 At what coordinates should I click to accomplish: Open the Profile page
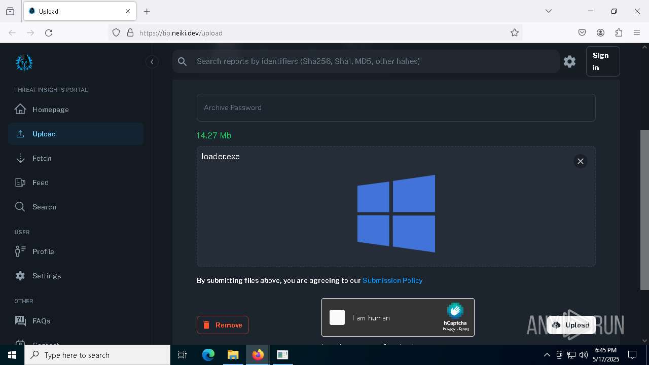pyautogui.click(x=76, y=251)
